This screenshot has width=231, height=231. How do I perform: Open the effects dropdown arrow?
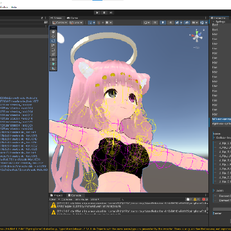(181, 23)
